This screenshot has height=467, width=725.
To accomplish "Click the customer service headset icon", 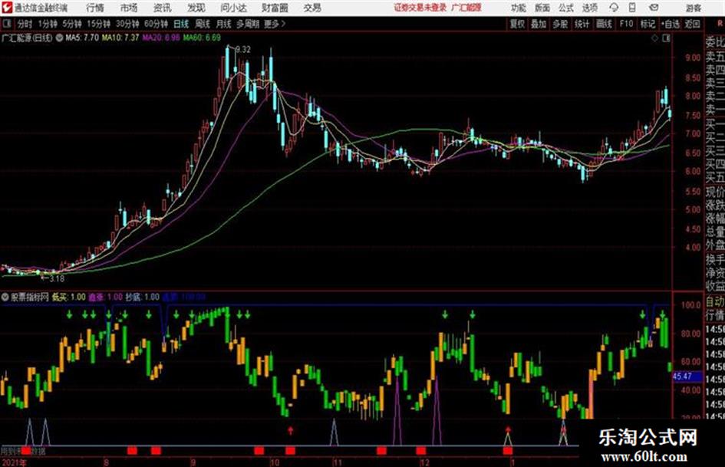I will click(x=614, y=8).
